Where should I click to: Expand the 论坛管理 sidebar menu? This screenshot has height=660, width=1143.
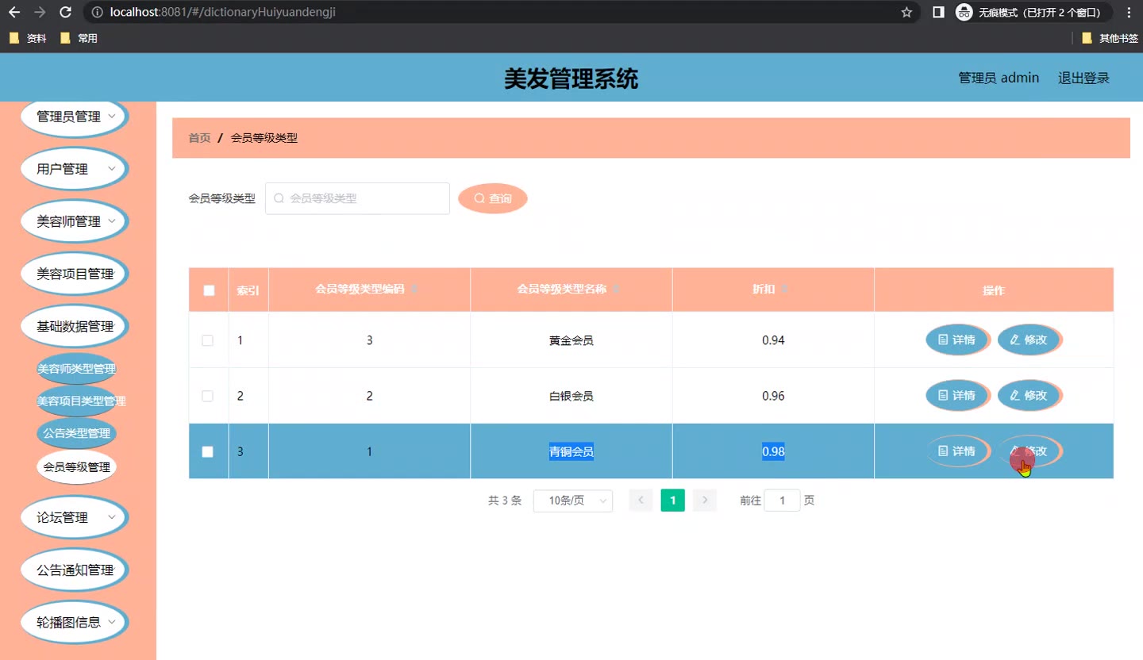pos(75,517)
